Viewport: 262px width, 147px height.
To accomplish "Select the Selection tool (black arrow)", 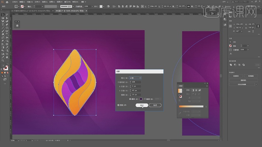I will [3, 15].
